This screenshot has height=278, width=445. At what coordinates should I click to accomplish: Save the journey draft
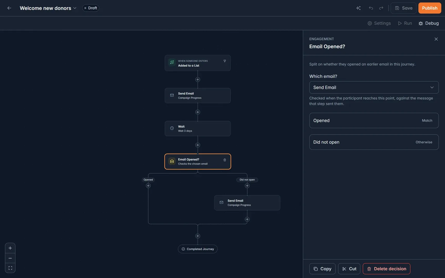pyautogui.click(x=403, y=8)
